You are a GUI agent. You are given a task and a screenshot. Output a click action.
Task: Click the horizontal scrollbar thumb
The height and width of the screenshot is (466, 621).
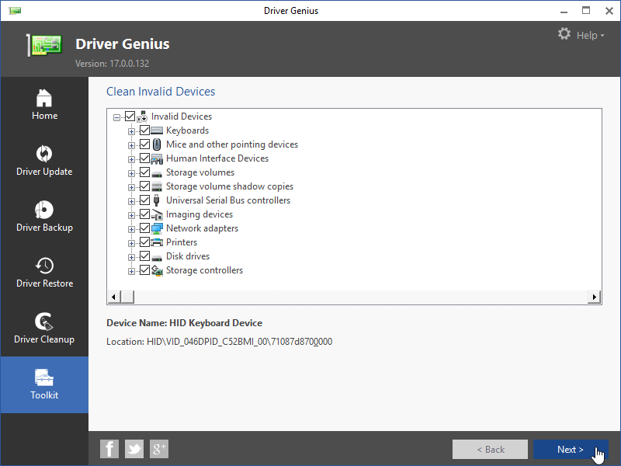point(127,297)
